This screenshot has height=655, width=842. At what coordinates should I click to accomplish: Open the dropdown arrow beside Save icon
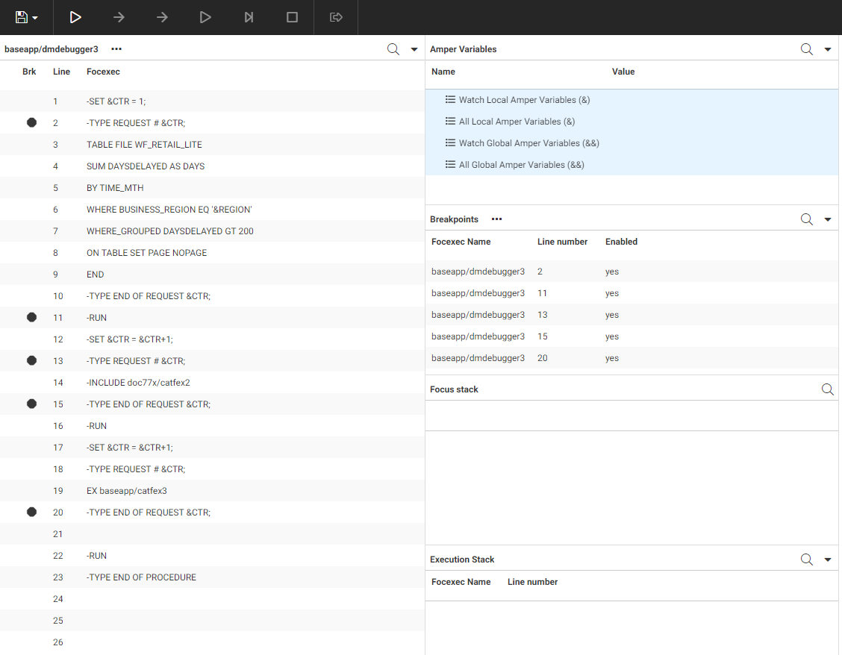pos(35,18)
